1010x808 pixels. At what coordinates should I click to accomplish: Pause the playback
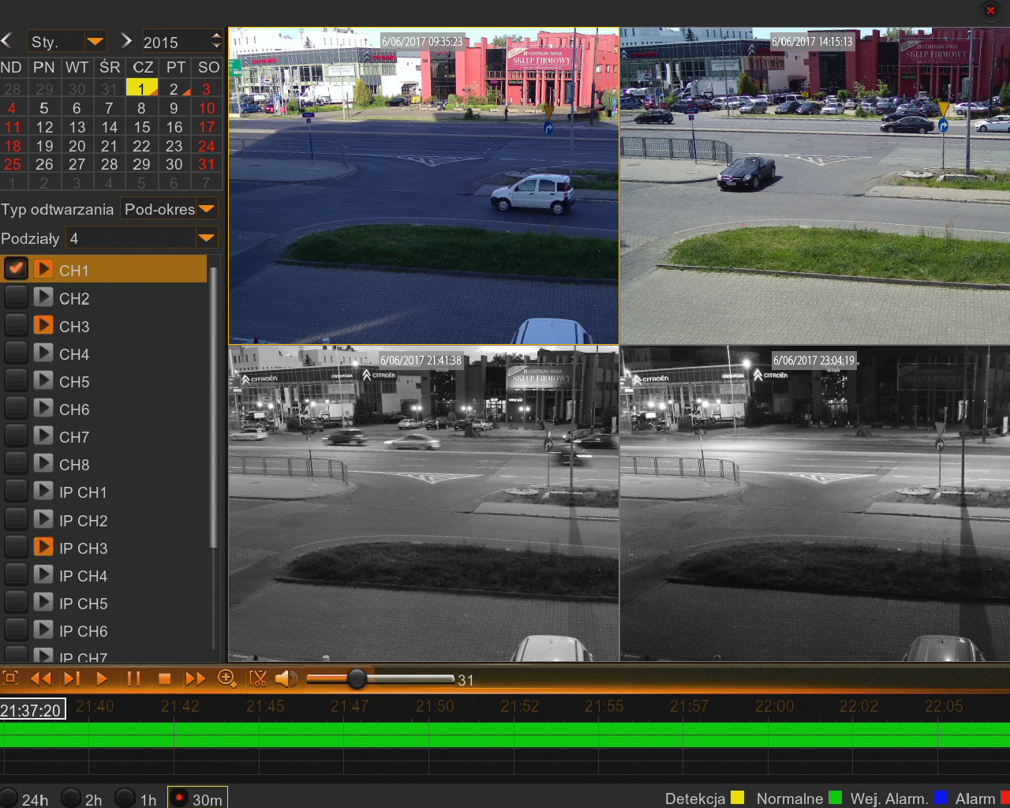(x=133, y=679)
